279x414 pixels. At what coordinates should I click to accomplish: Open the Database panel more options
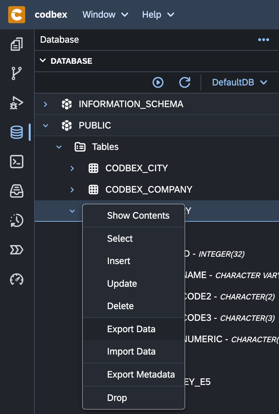coord(264,40)
